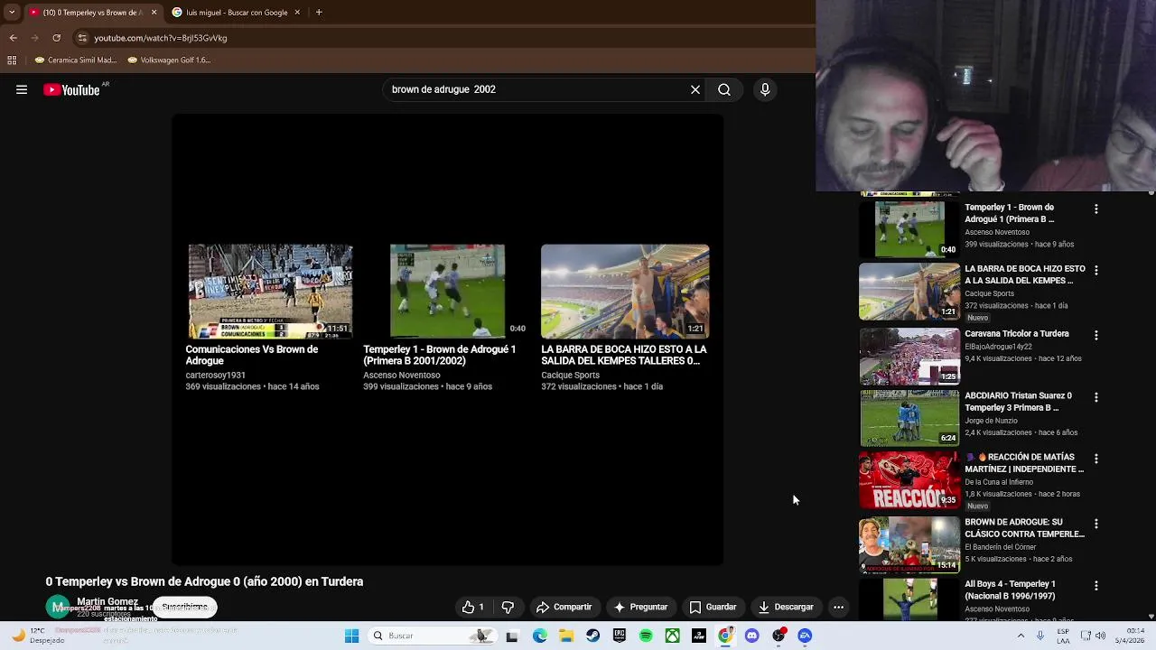Viewport: 1156px width, 650px height.
Task: Open the taskbar weather widget 12°C Despejado
Action: (x=38, y=636)
